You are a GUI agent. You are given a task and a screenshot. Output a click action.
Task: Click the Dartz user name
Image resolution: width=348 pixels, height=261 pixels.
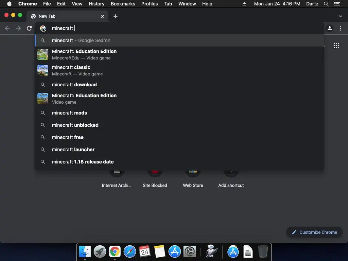[312, 4]
